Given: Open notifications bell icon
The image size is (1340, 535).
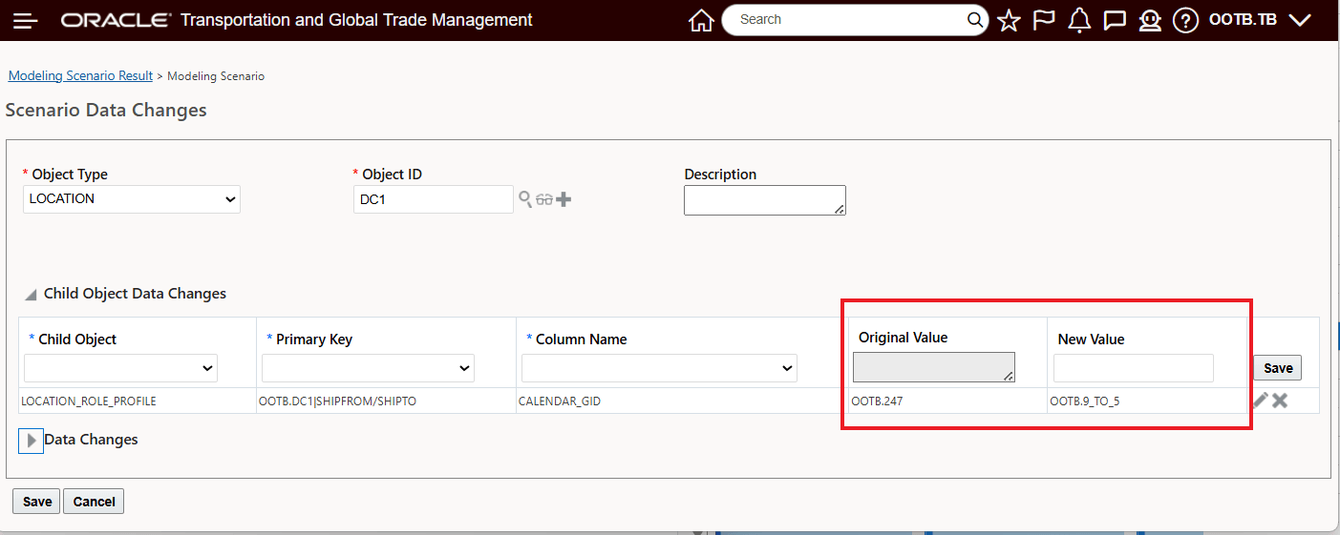Looking at the screenshot, I should (x=1079, y=20).
